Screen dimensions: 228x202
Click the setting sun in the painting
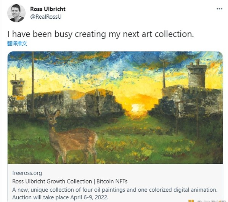(136, 108)
